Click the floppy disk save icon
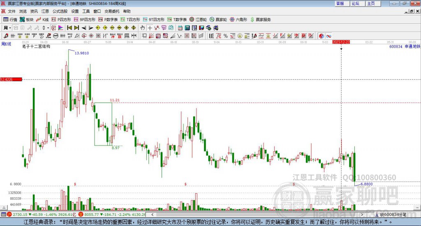Image resolution: width=421 pixels, height=226 pixels. tap(201, 28)
